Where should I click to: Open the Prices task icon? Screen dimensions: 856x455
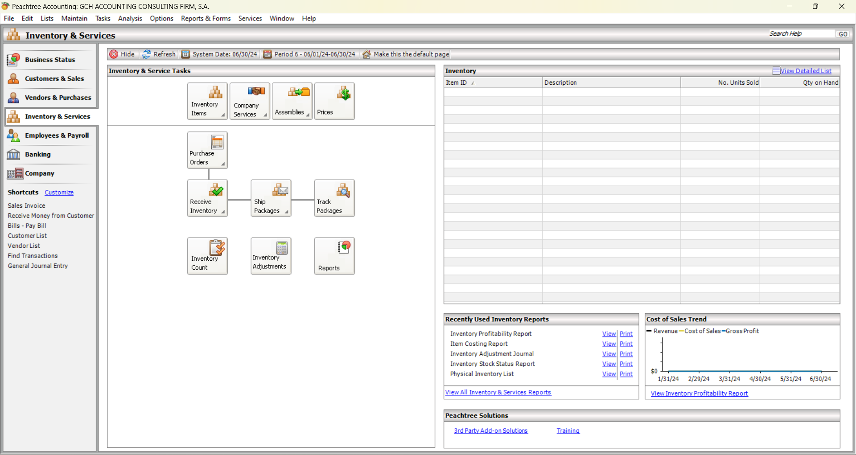pos(334,101)
